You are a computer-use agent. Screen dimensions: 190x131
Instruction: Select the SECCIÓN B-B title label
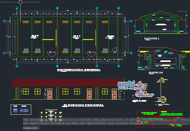[156, 72]
